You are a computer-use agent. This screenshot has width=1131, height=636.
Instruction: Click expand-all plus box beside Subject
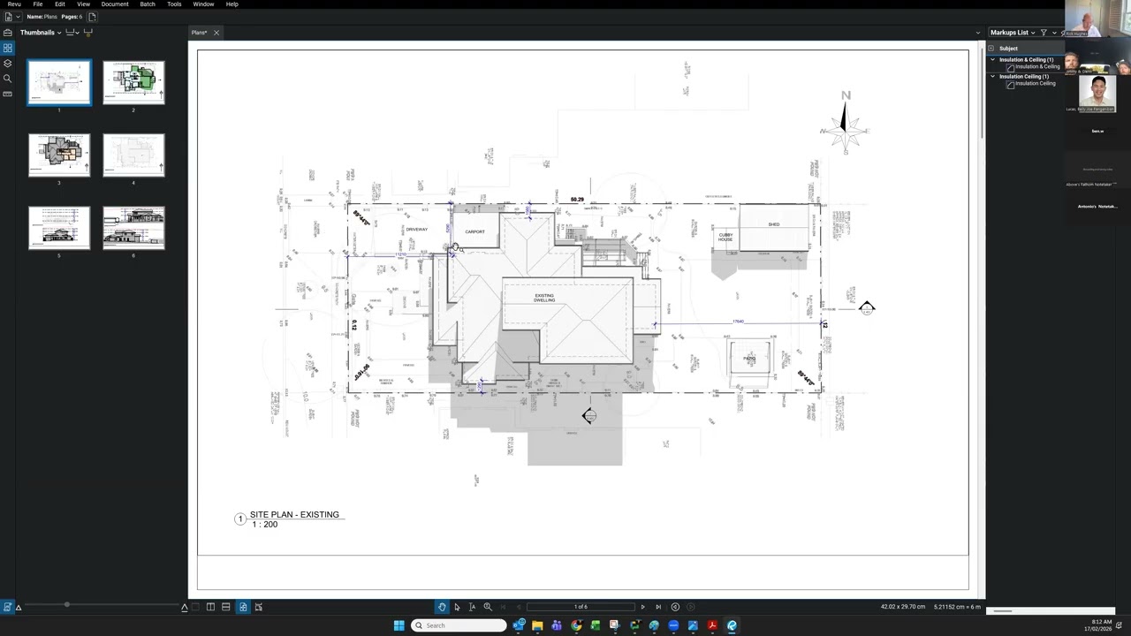tap(991, 49)
